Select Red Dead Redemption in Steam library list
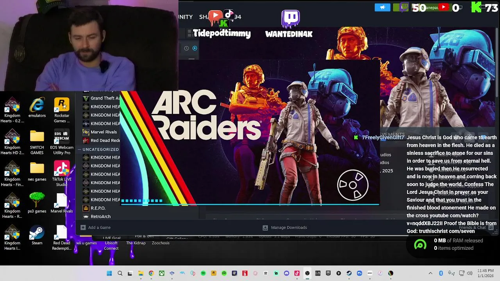Viewport: 500px width, 281px height. [101, 140]
